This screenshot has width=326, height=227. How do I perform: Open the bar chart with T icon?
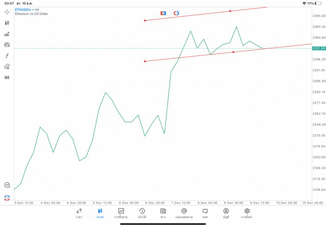[x=7, y=34]
